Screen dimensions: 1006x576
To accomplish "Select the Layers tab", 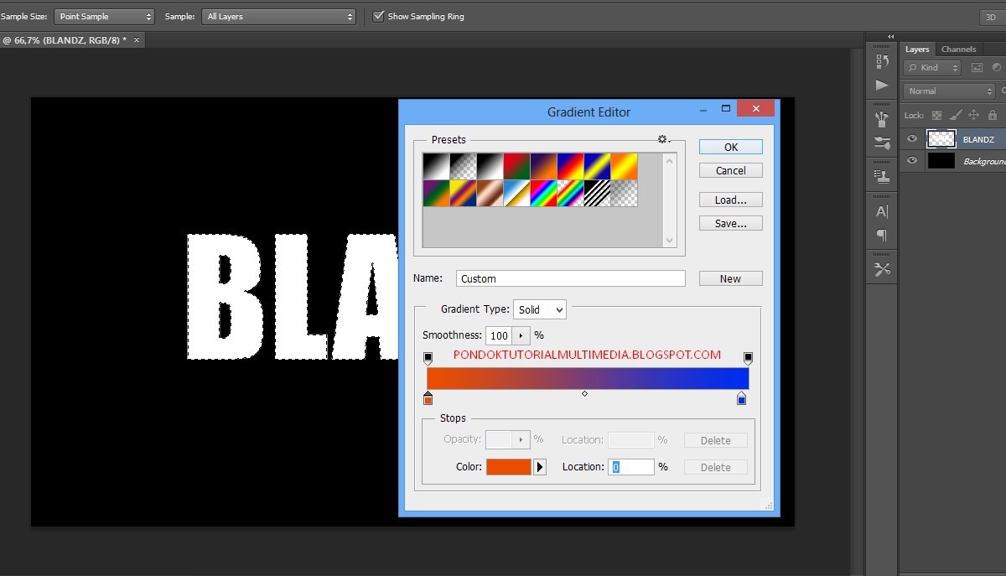I will click(916, 49).
